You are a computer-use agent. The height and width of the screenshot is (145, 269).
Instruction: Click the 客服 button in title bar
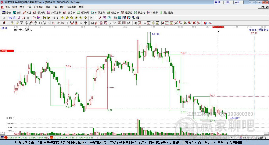219,2
